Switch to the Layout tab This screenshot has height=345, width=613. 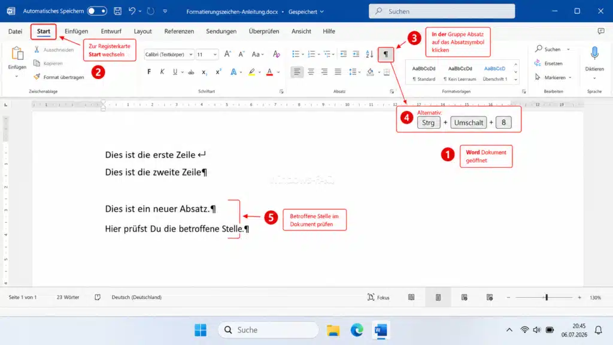142,31
